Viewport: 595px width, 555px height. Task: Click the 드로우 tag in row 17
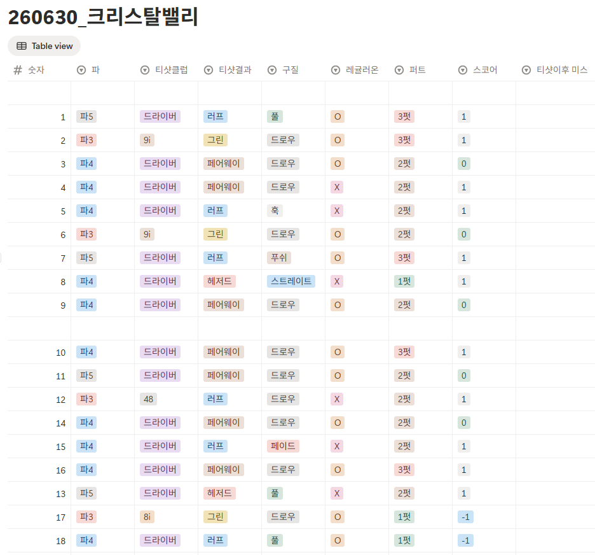click(283, 517)
